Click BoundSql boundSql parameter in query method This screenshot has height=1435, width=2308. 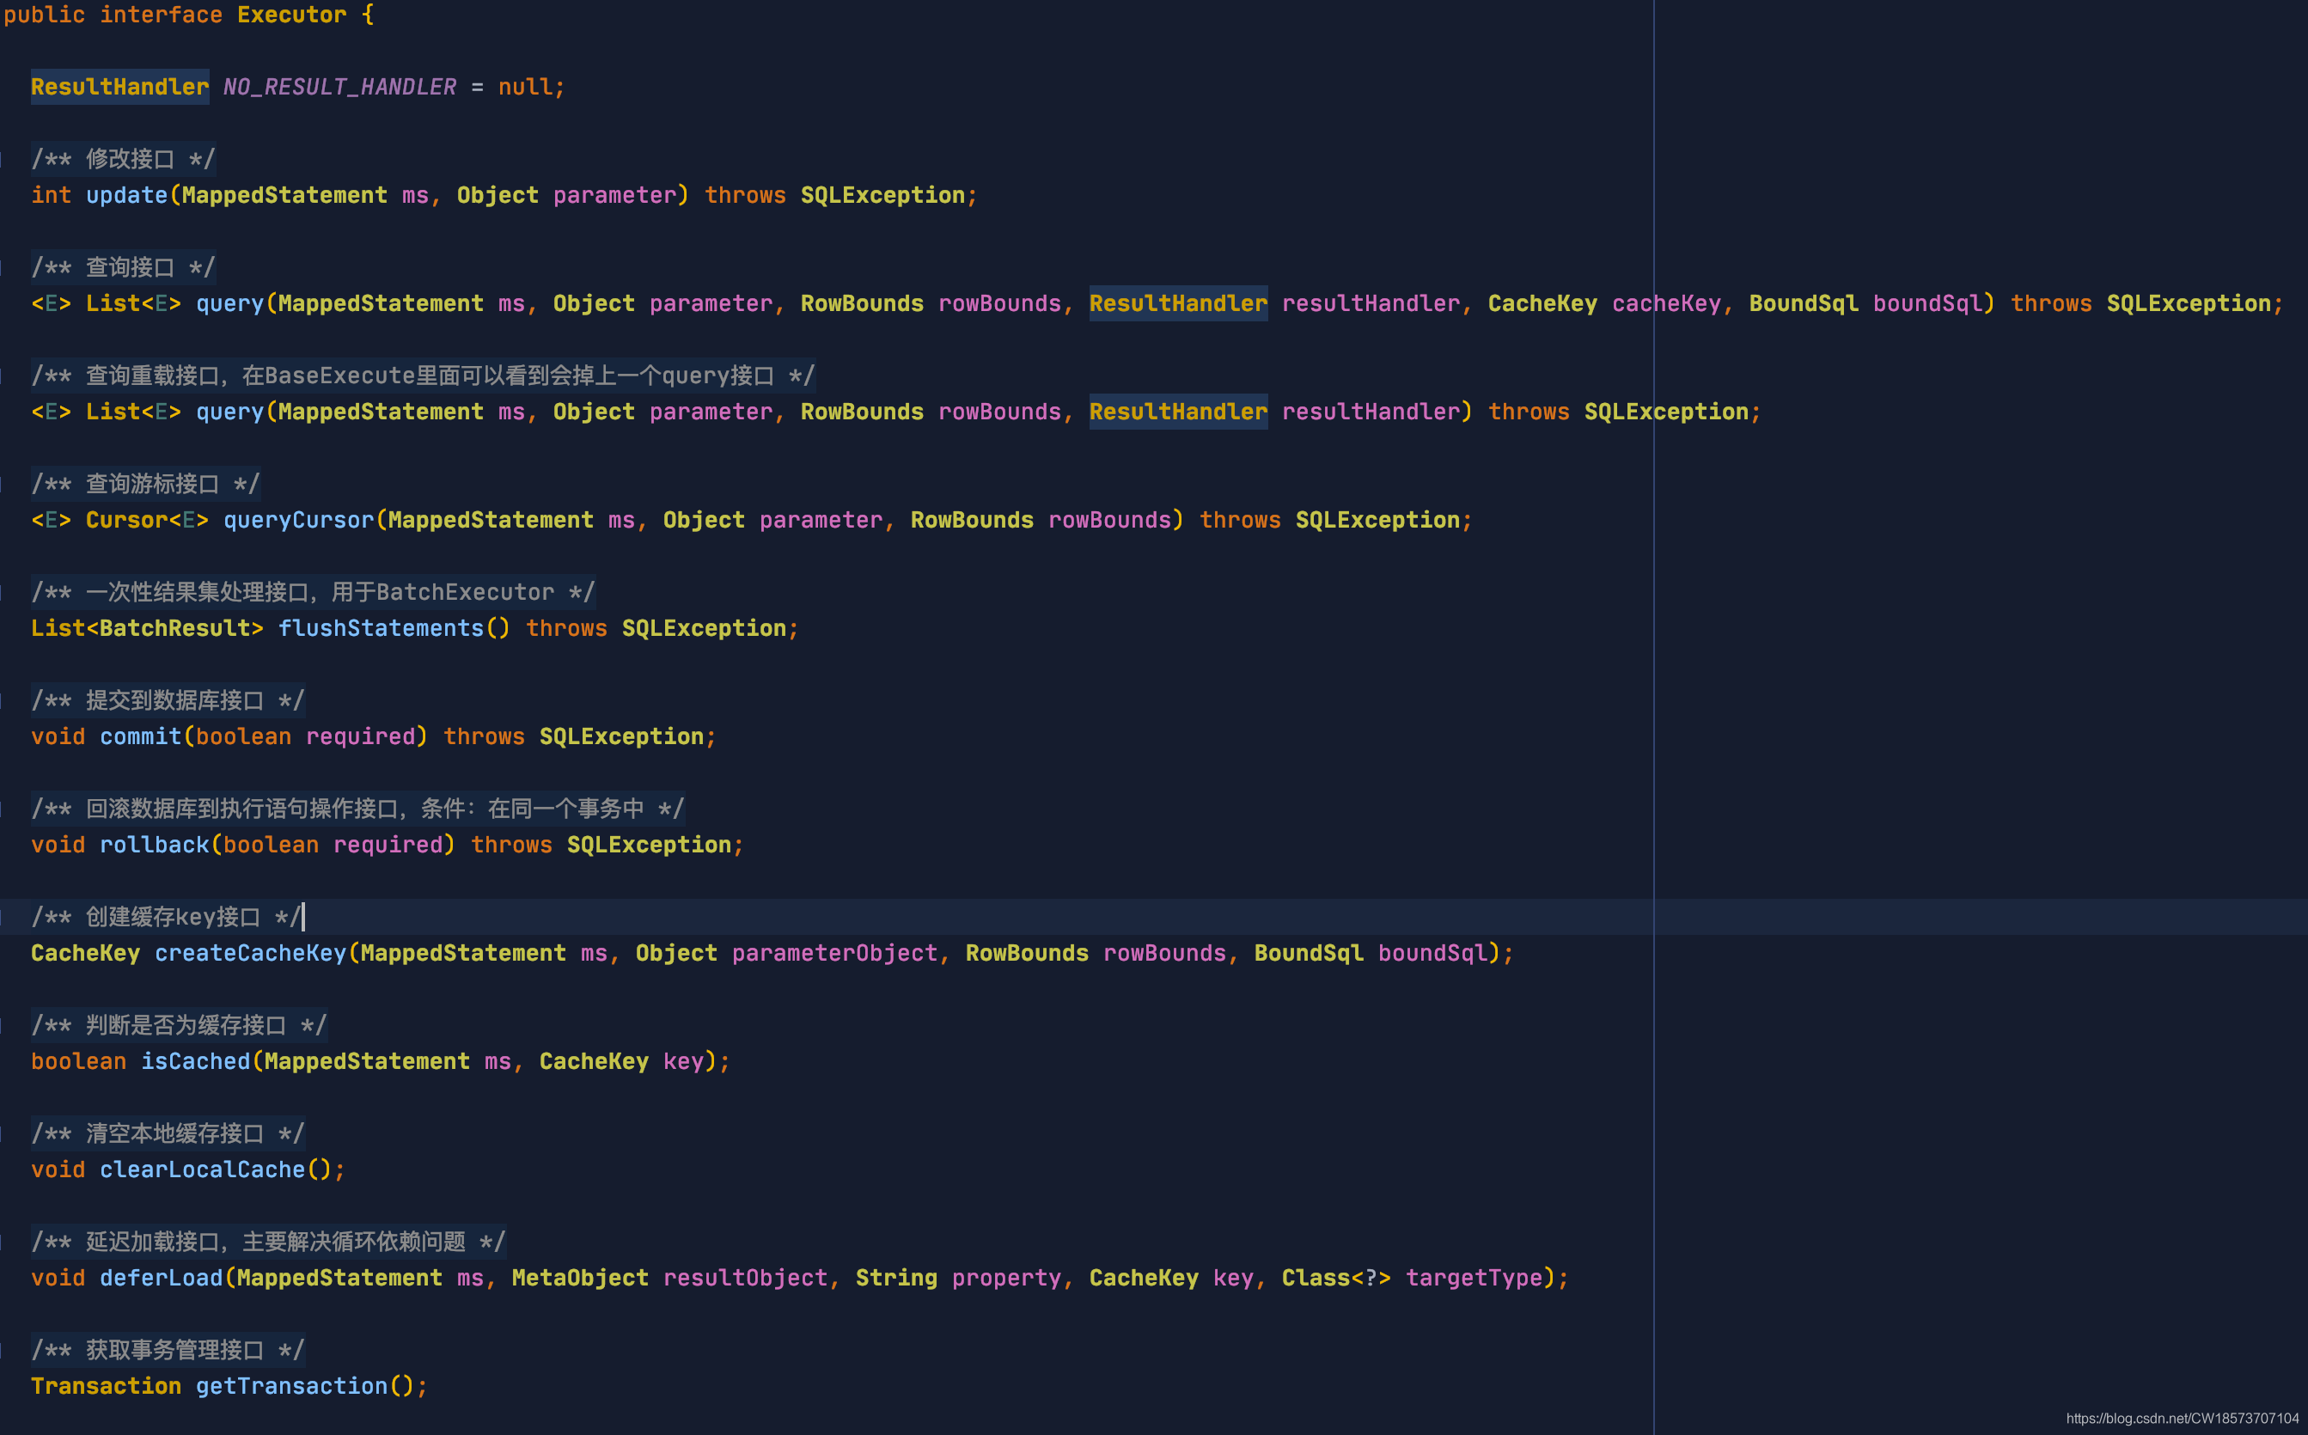1865,303
